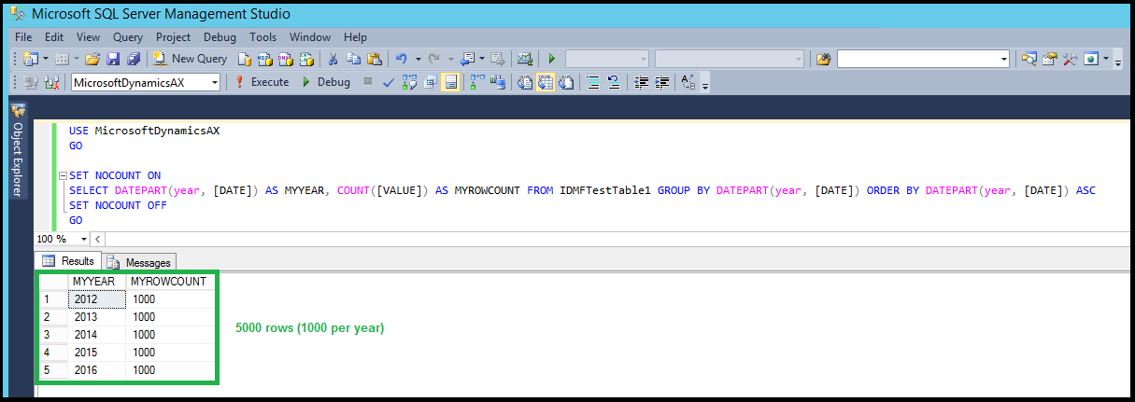
Task: Click the Increase Indent icon
Action: [663, 82]
